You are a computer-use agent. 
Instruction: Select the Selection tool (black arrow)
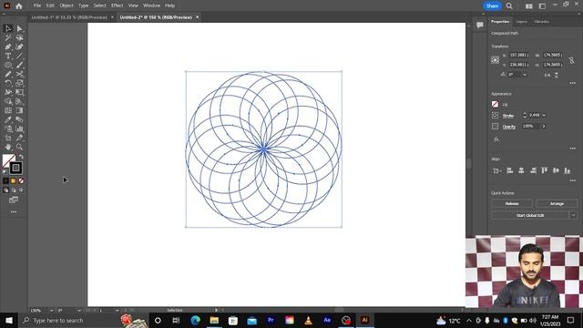[8, 28]
